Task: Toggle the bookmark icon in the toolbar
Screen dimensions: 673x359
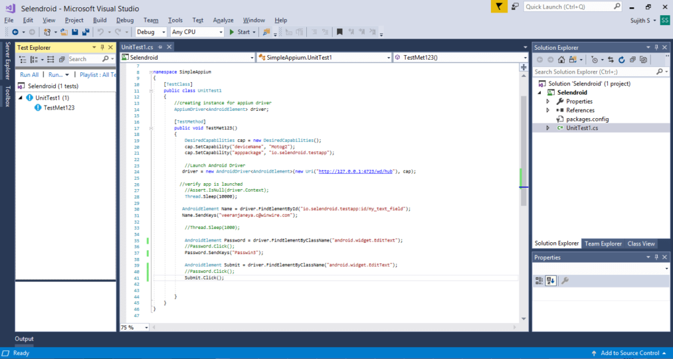Action: pyautogui.click(x=340, y=32)
